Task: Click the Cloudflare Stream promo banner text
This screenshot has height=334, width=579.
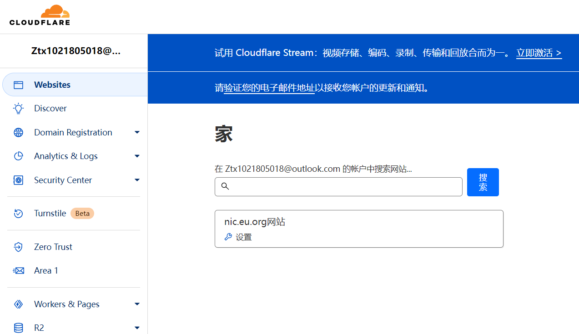Action: tap(362, 53)
